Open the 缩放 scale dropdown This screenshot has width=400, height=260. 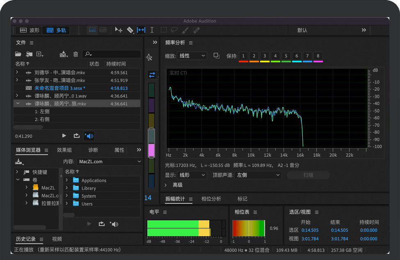click(x=192, y=56)
